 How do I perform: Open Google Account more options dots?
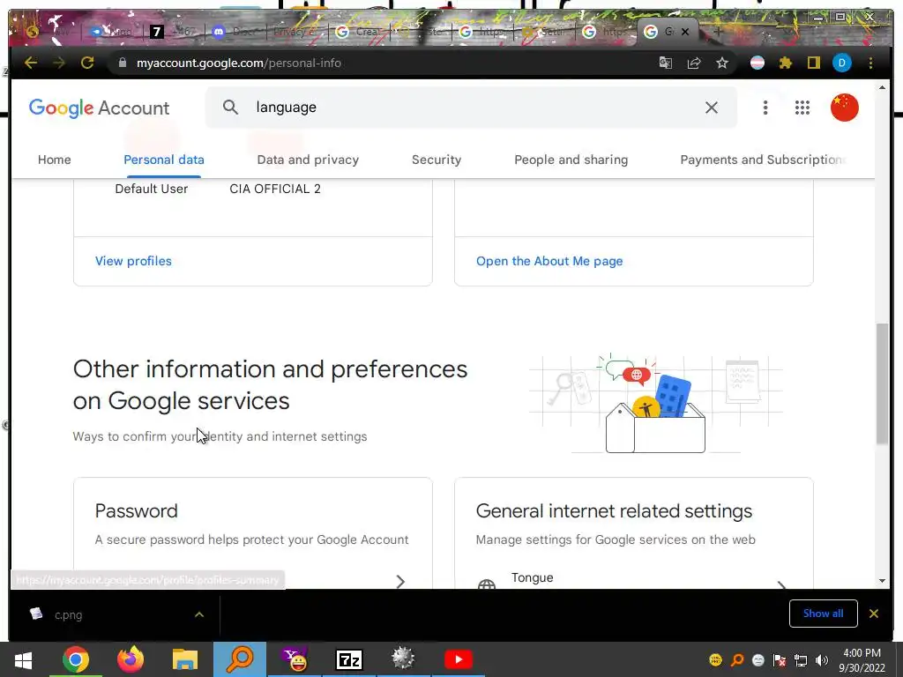pyautogui.click(x=765, y=108)
